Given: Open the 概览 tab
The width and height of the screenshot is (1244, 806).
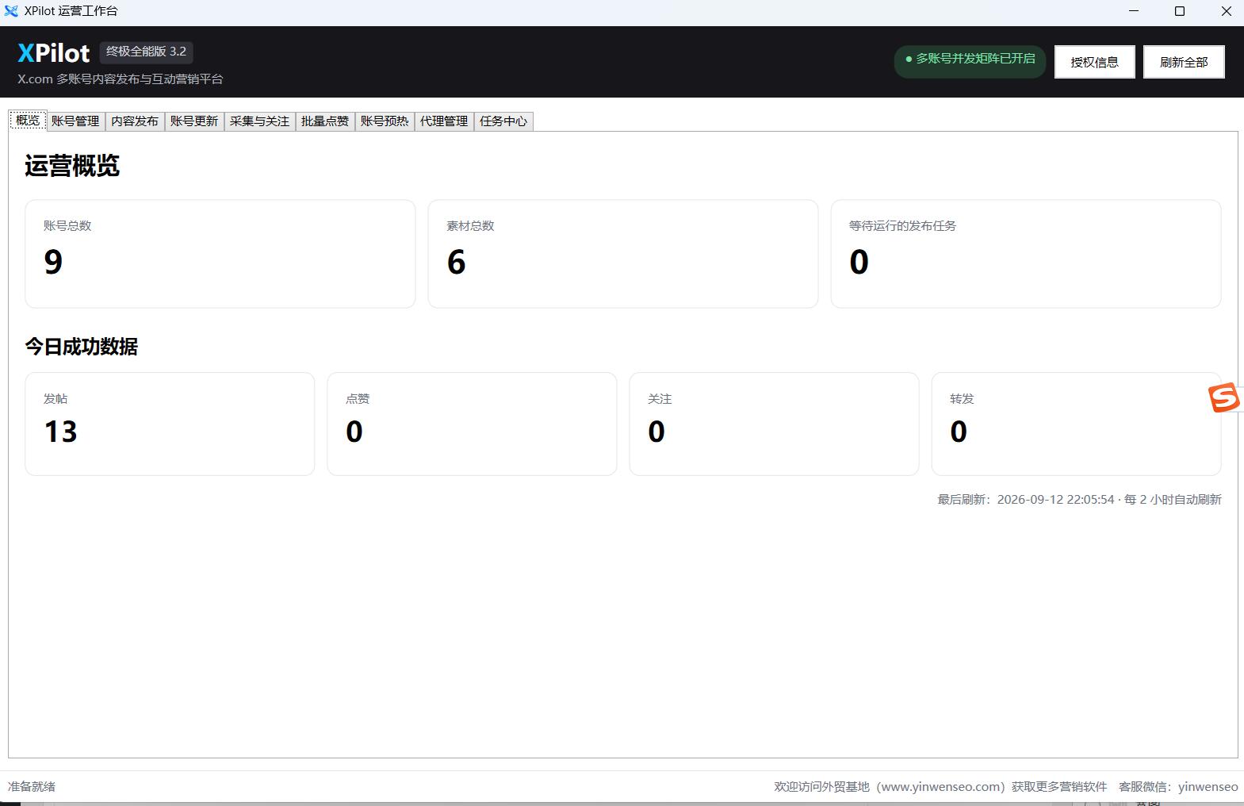Looking at the screenshot, I should click(x=28, y=121).
